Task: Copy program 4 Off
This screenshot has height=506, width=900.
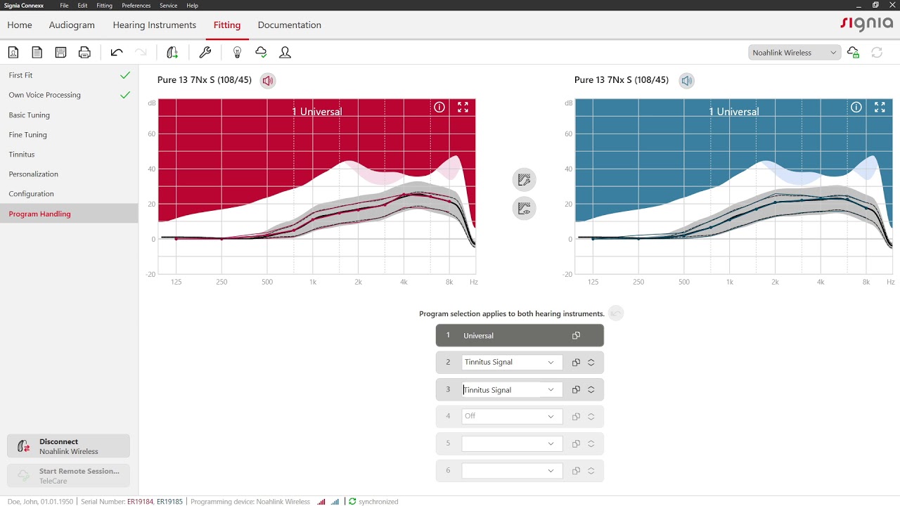Action: (x=576, y=417)
